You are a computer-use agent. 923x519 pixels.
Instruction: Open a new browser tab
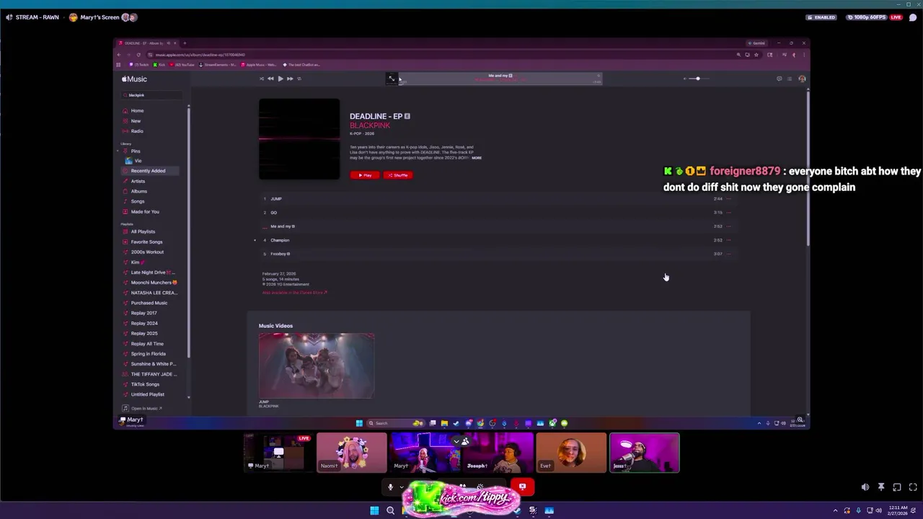tap(185, 43)
